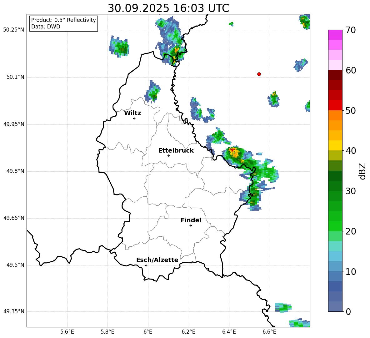370x338 pixels.
Task: Click the 50 tick on colorbar
Action: pyautogui.click(x=350, y=111)
